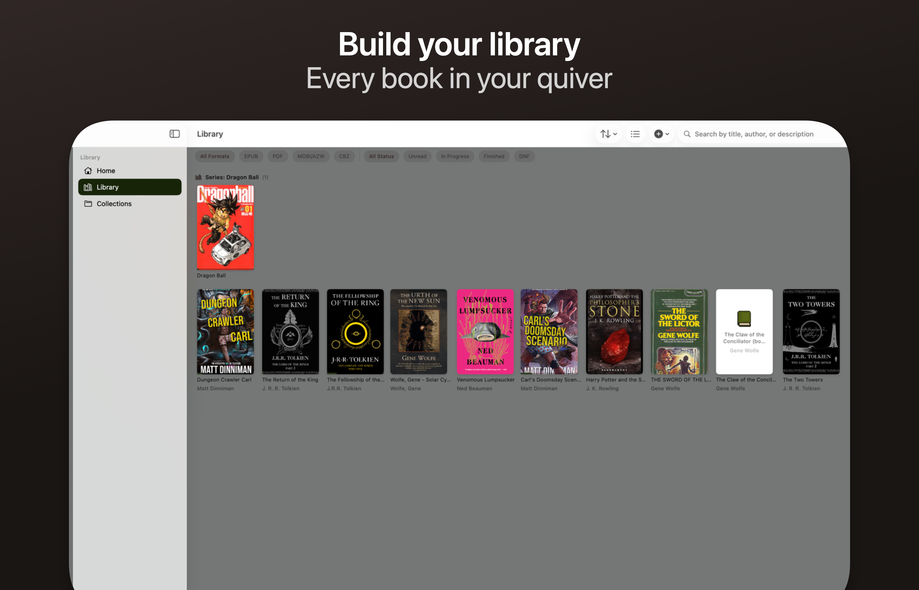This screenshot has width=919, height=590.
Task: Show In Progress books
Action: click(455, 156)
